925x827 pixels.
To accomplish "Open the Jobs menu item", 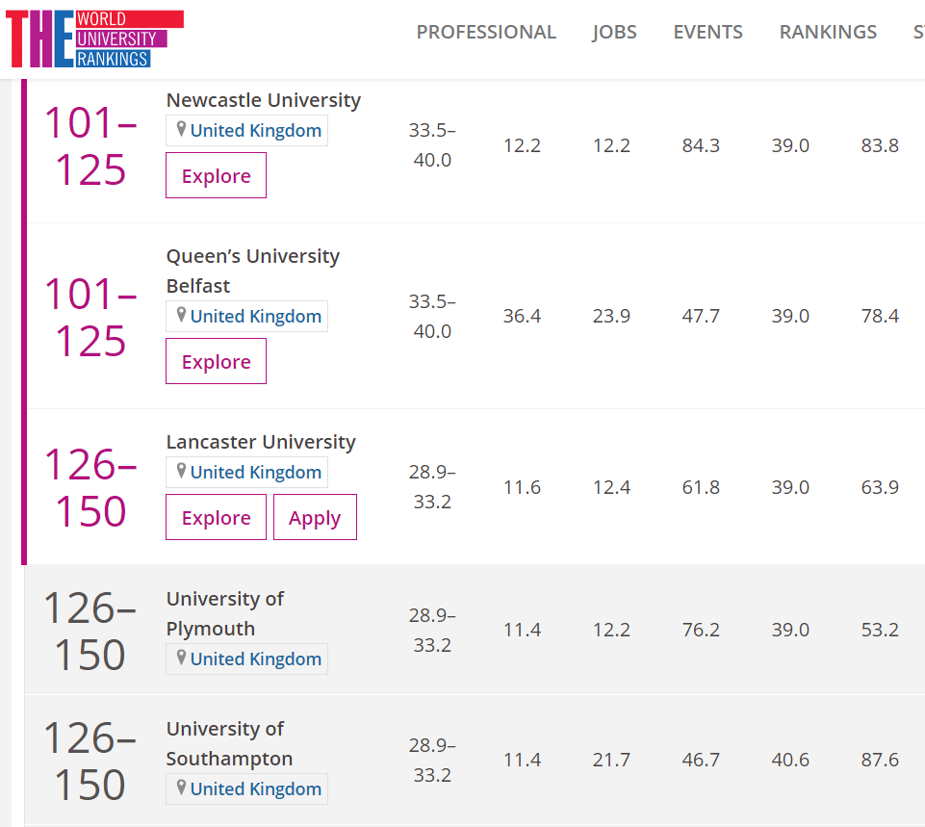I will 614,32.
